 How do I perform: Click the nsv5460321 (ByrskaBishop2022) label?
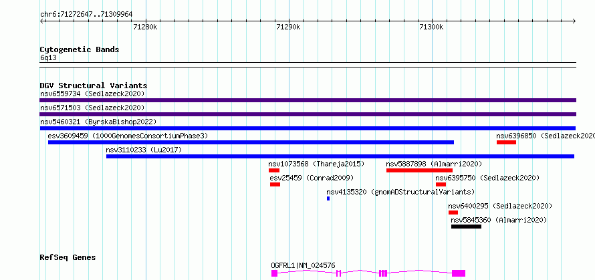pyautogui.click(x=98, y=122)
